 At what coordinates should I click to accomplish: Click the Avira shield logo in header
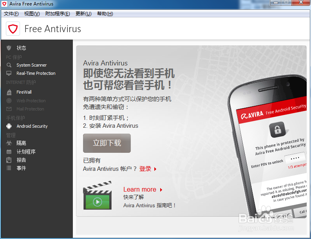tap(13, 29)
